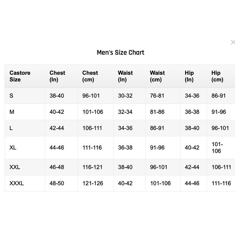This screenshot has height=235, width=235.
Task: Click the Chest (cm) column header
Action: click(90, 76)
